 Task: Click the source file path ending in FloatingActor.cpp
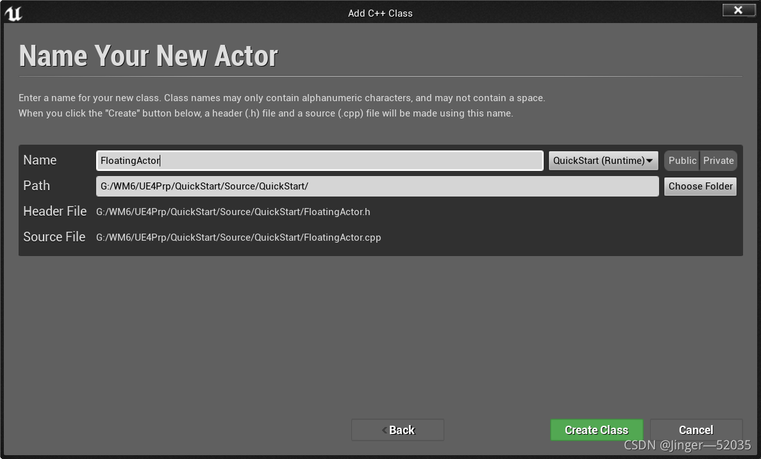238,238
